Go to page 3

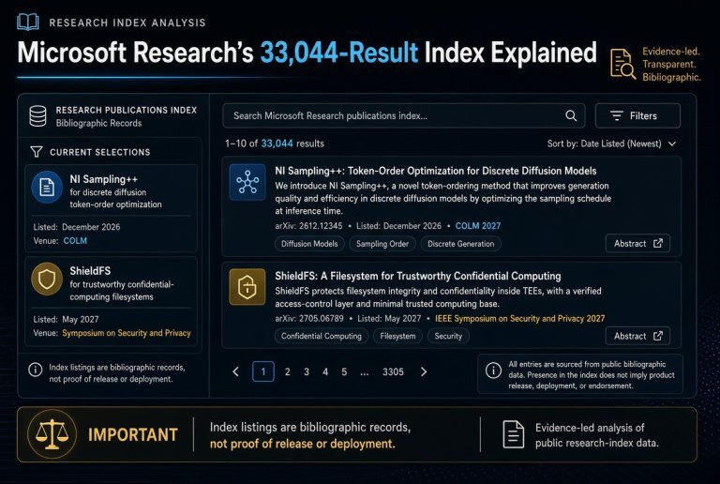pyautogui.click(x=307, y=372)
